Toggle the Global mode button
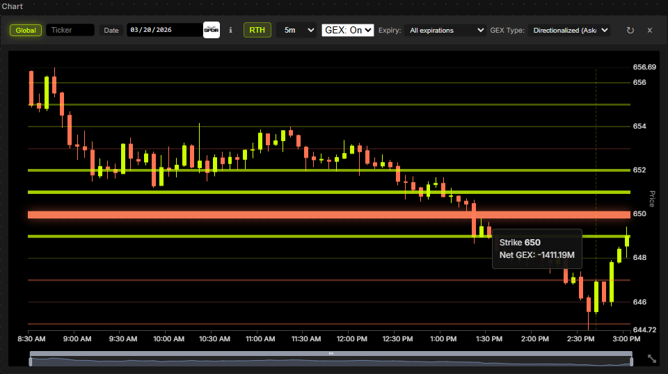668x374 pixels. click(26, 31)
